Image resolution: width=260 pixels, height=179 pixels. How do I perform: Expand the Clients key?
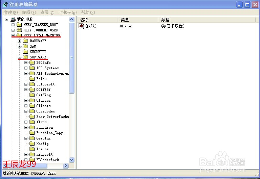pyautogui.click(x=26, y=106)
